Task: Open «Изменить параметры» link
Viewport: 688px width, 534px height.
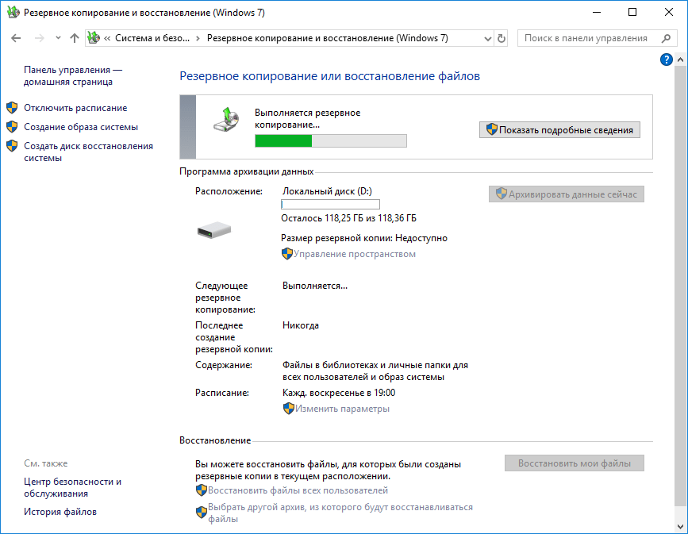Action: 342,409
